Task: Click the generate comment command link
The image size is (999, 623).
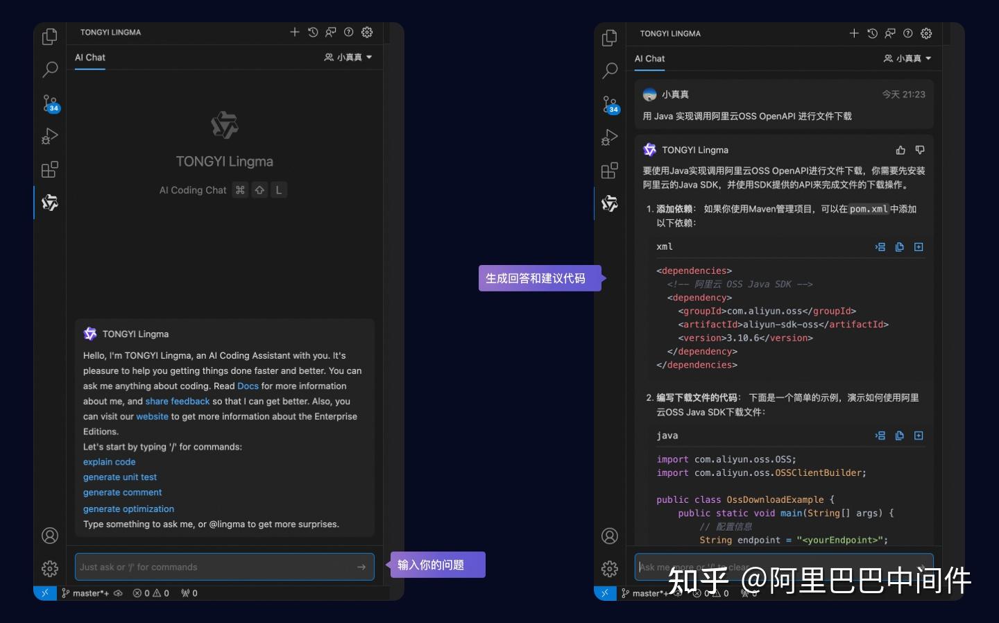Action: tap(122, 493)
